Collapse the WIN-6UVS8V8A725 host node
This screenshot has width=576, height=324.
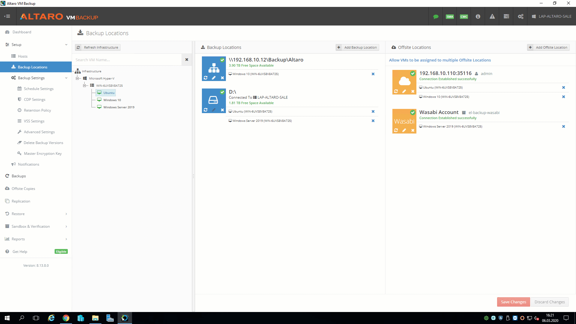pos(85,85)
